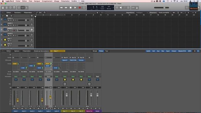Image resolution: width=201 pixels, height=113 pixels.
Task: Click Touch automation mode on Audio 5 strip
Action: coord(48,77)
